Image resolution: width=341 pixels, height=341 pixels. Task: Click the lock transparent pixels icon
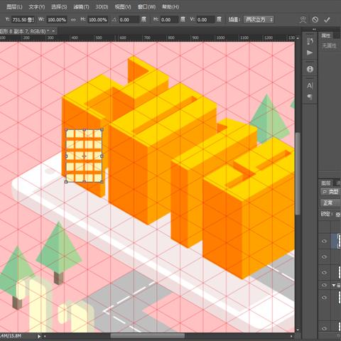click(338, 215)
